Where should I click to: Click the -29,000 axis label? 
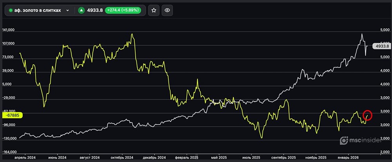(9, 98)
